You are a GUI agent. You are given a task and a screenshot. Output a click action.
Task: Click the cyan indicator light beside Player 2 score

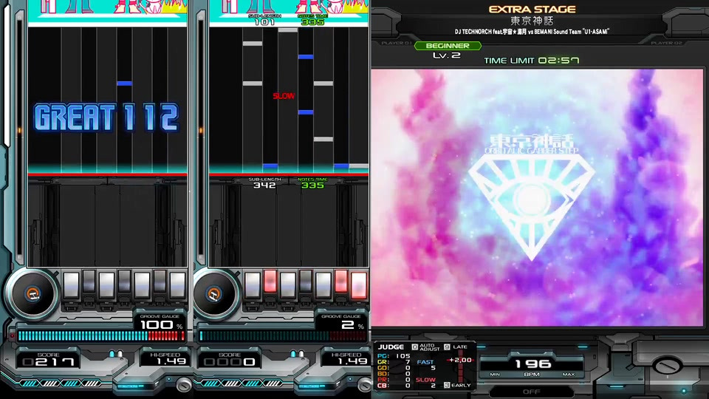pos(293,354)
